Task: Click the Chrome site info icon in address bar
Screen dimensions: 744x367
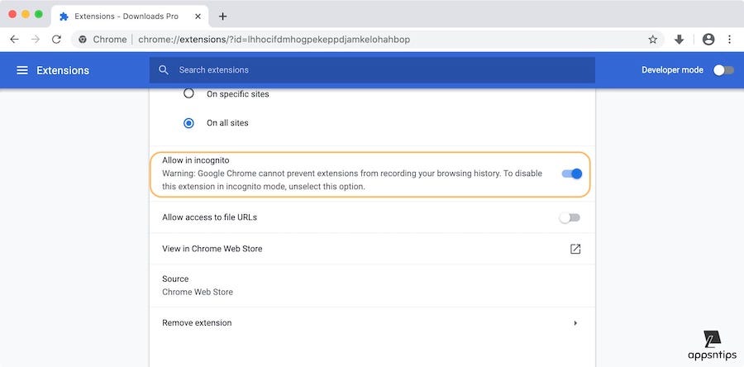Action: 83,40
